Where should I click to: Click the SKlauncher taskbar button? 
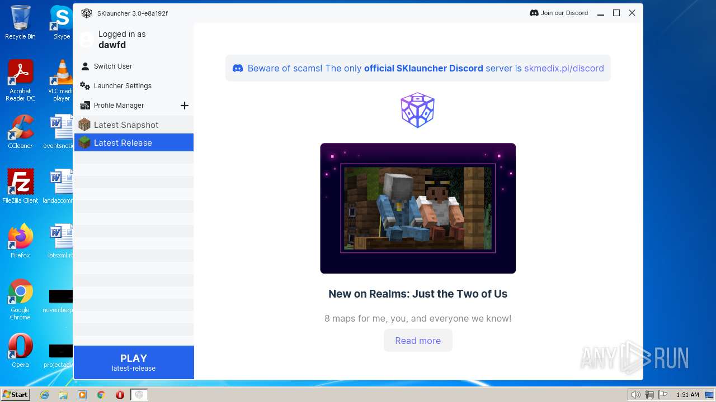139,395
